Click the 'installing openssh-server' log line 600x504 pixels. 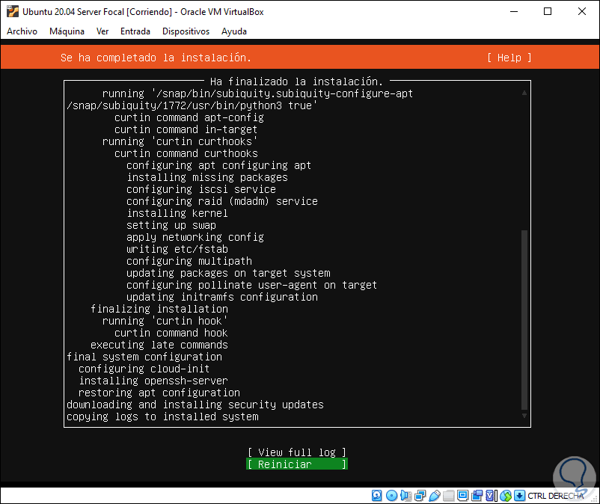[x=153, y=381]
